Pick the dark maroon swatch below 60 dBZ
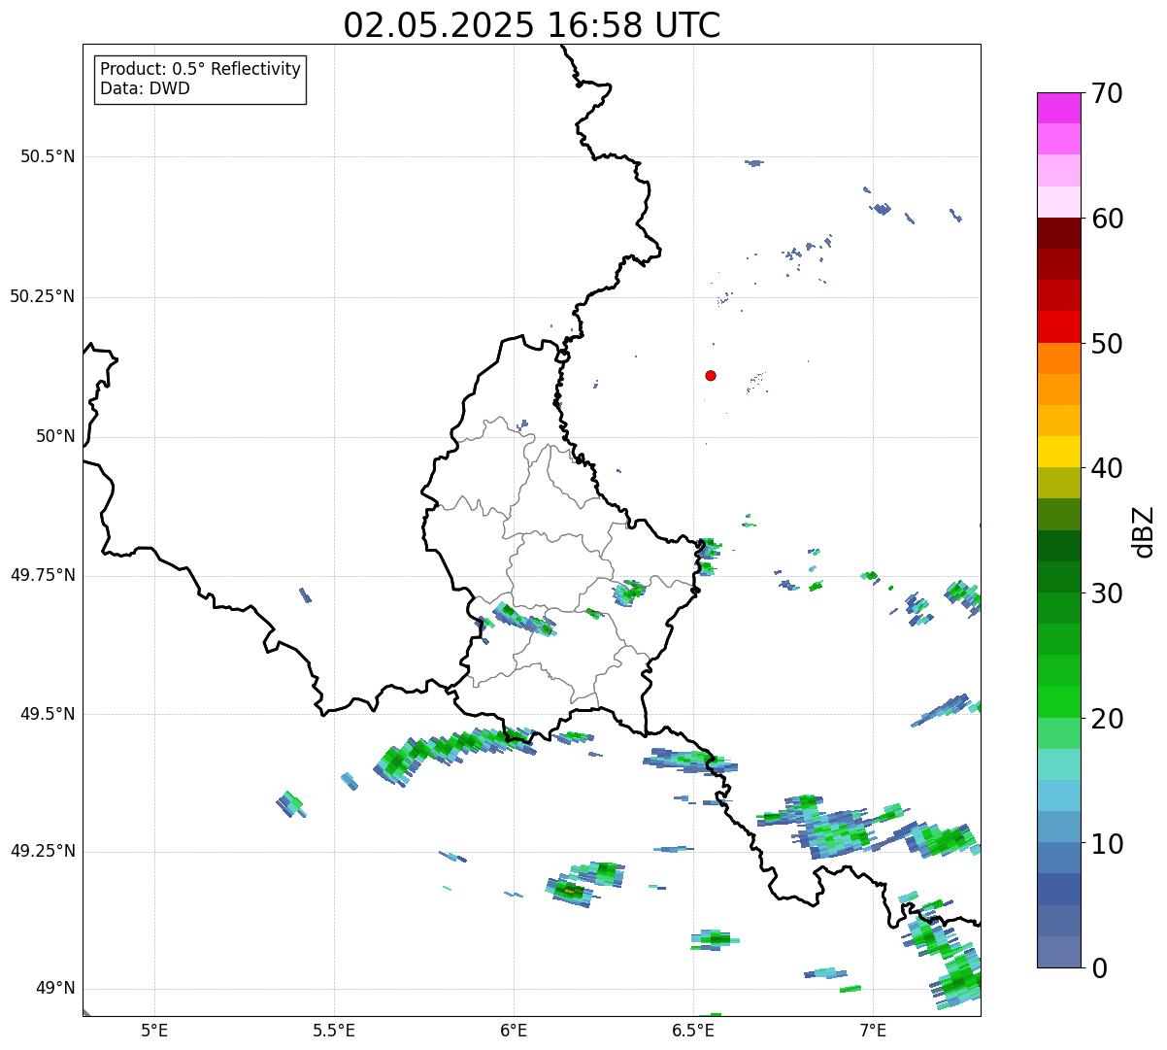Screen dimensions: 1167x1050 1058,233
